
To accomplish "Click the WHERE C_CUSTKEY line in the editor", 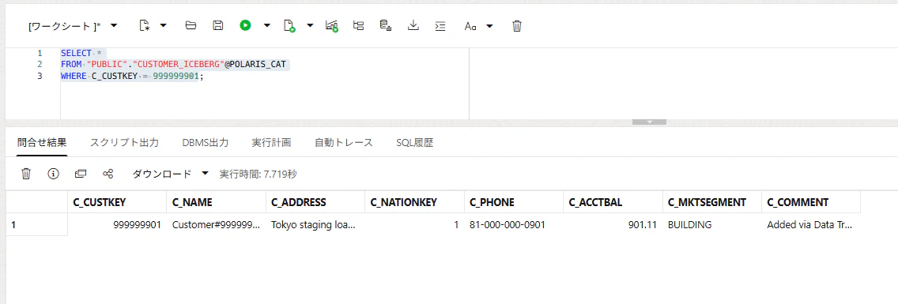I will [x=132, y=76].
